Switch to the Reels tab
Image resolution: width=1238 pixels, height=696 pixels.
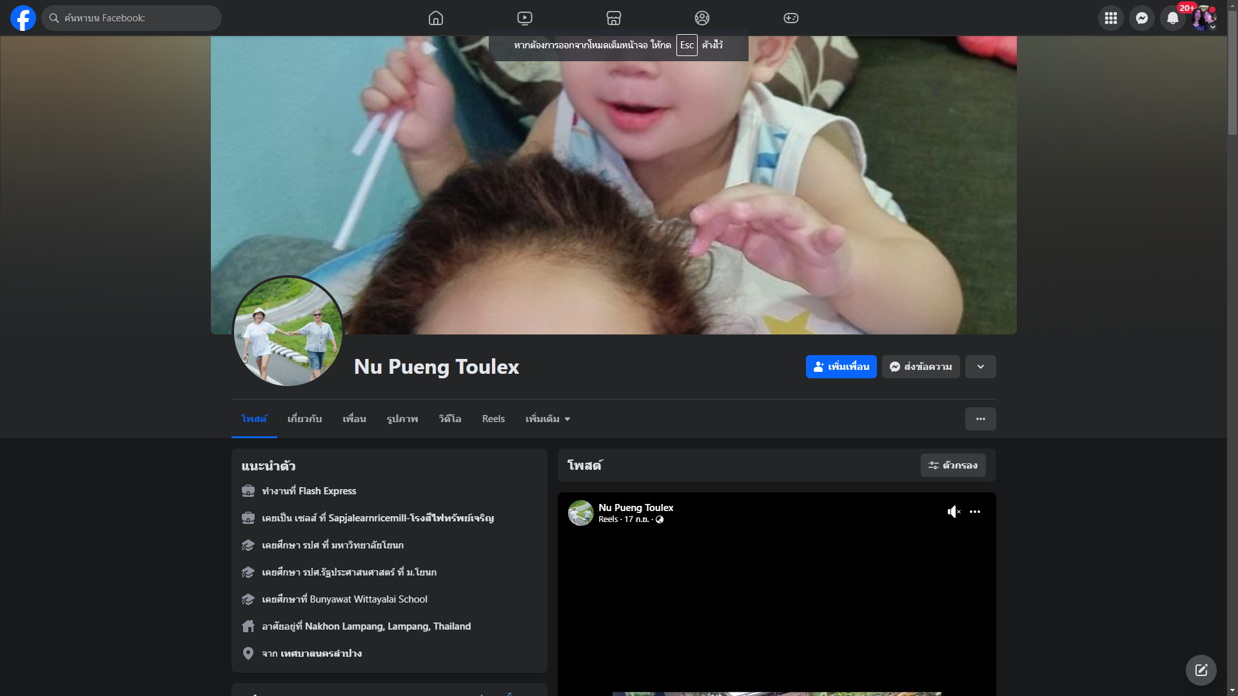click(x=493, y=419)
